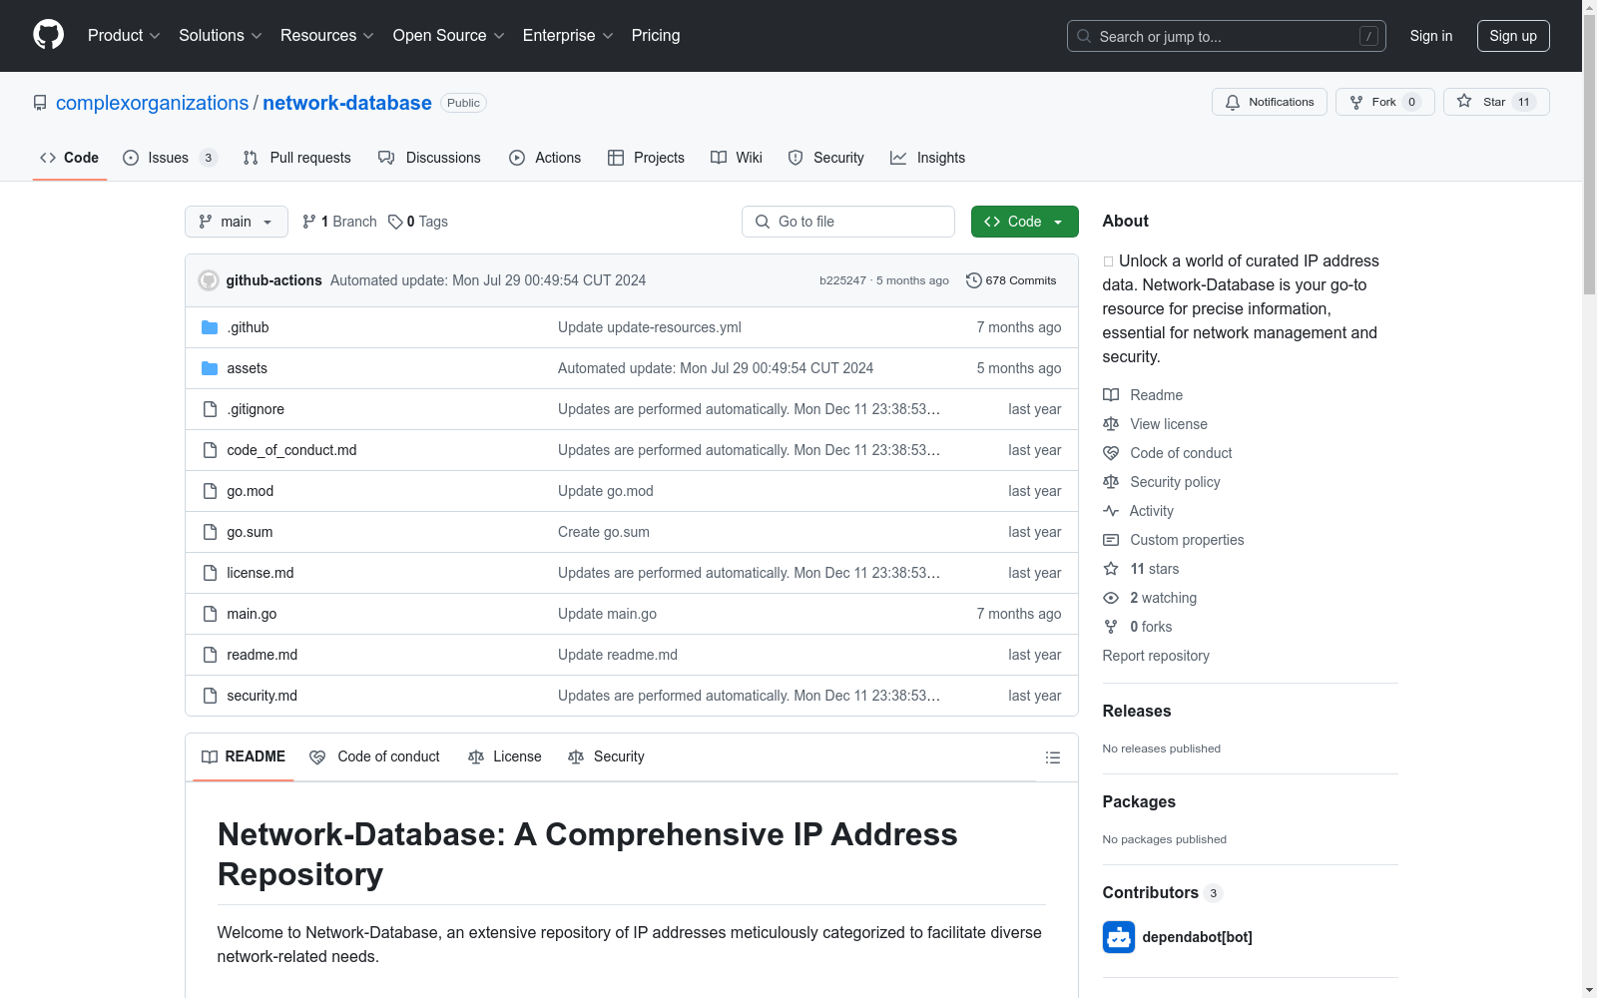Viewport: 1597px width, 998px height.
Task: Expand the Resources menu
Action: pos(327,36)
